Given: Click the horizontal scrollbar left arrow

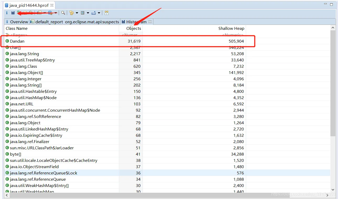Looking at the screenshot, I should 7,195.
